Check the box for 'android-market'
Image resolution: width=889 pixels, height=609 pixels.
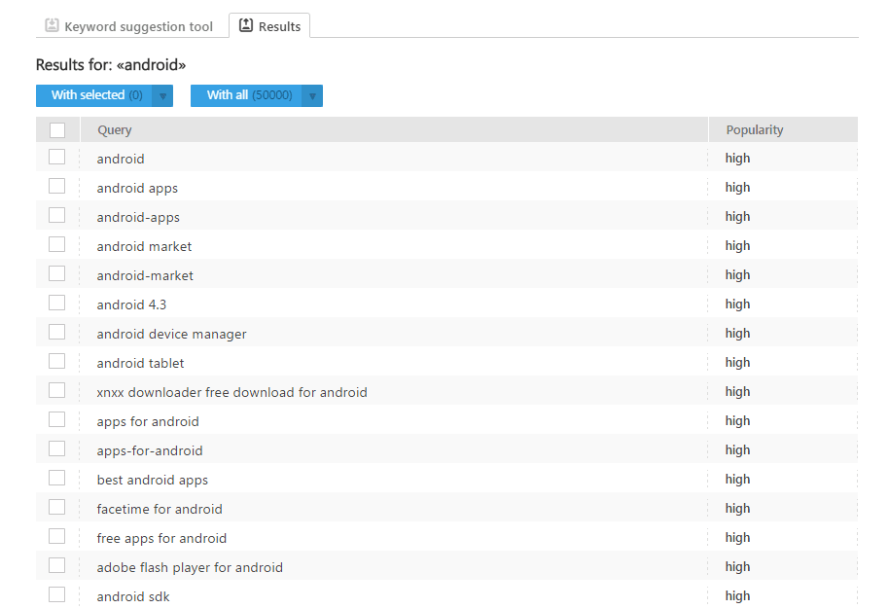56,273
